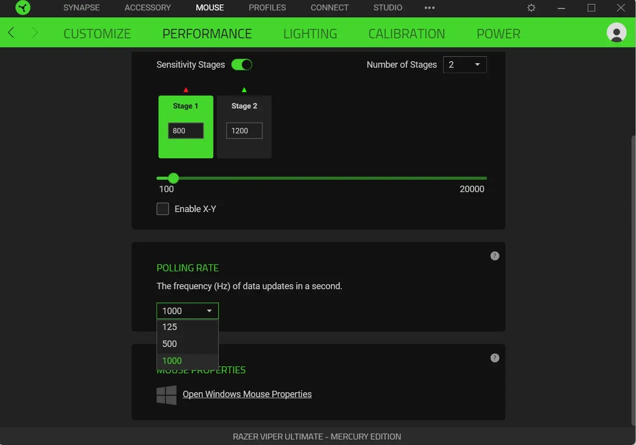Switch to the Lighting tab
Screen dimensions: 636x445
point(310,33)
